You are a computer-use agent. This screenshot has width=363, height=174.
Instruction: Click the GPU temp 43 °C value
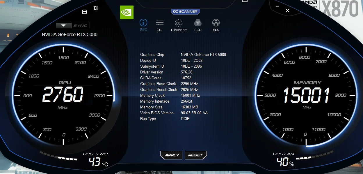pyautogui.click(x=98, y=162)
